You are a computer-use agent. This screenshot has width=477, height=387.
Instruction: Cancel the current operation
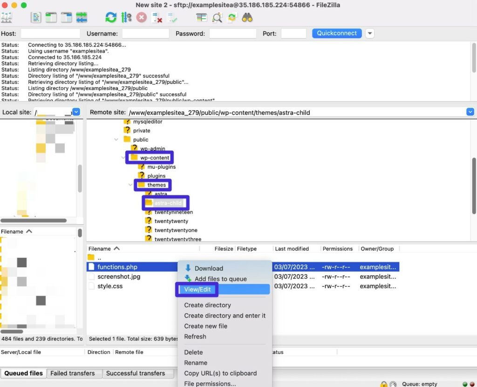click(x=141, y=17)
